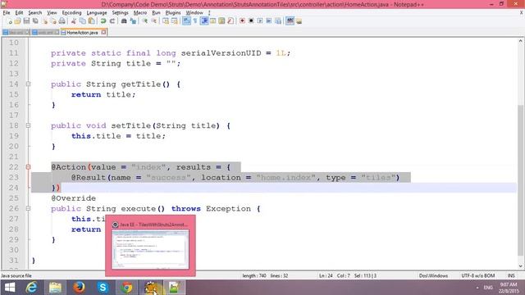Click the Java EE window preview thumbnail

tap(150, 249)
